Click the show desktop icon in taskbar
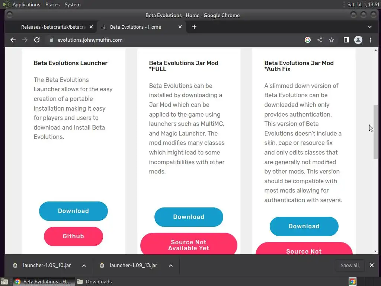 point(4,282)
